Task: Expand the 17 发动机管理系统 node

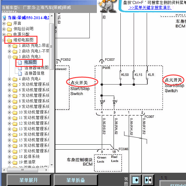Action: pos(9,151)
